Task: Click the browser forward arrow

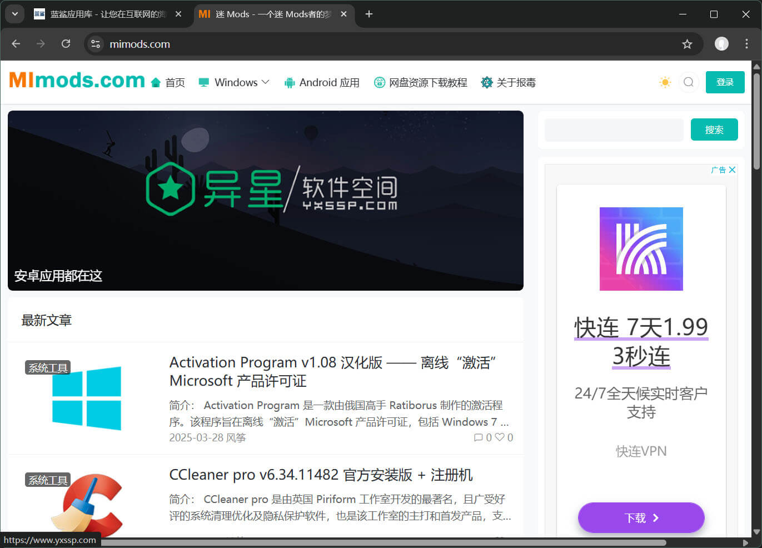Action: (x=41, y=44)
